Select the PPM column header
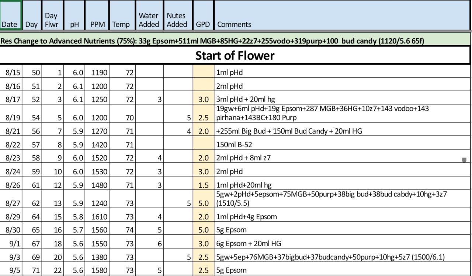472x276 pixels. pos(97,15)
